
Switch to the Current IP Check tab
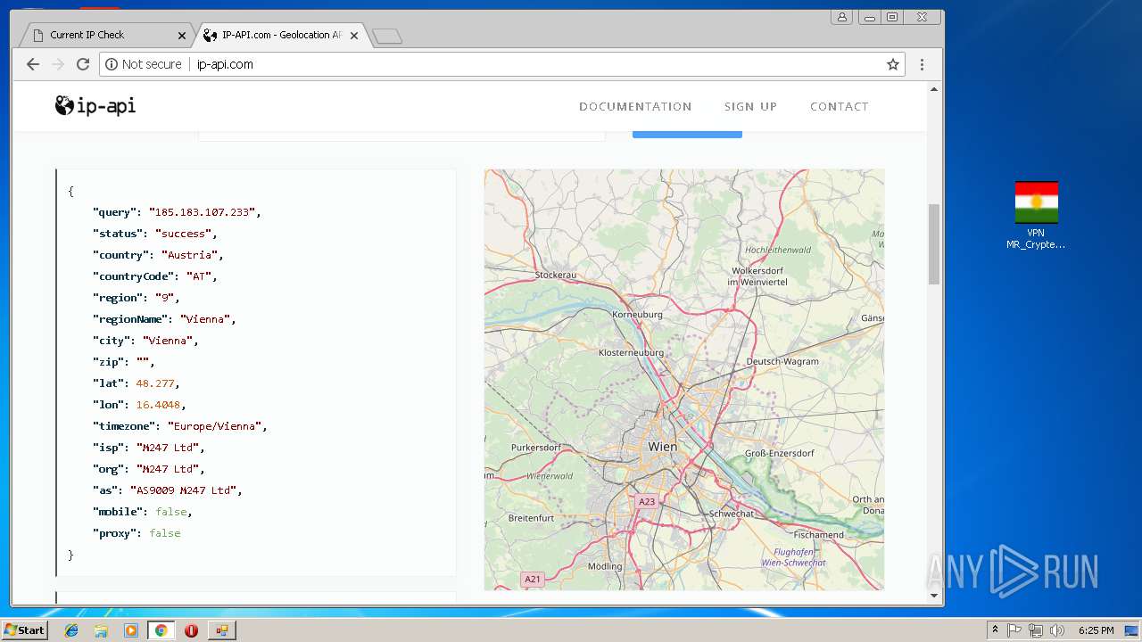click(105, 35)
